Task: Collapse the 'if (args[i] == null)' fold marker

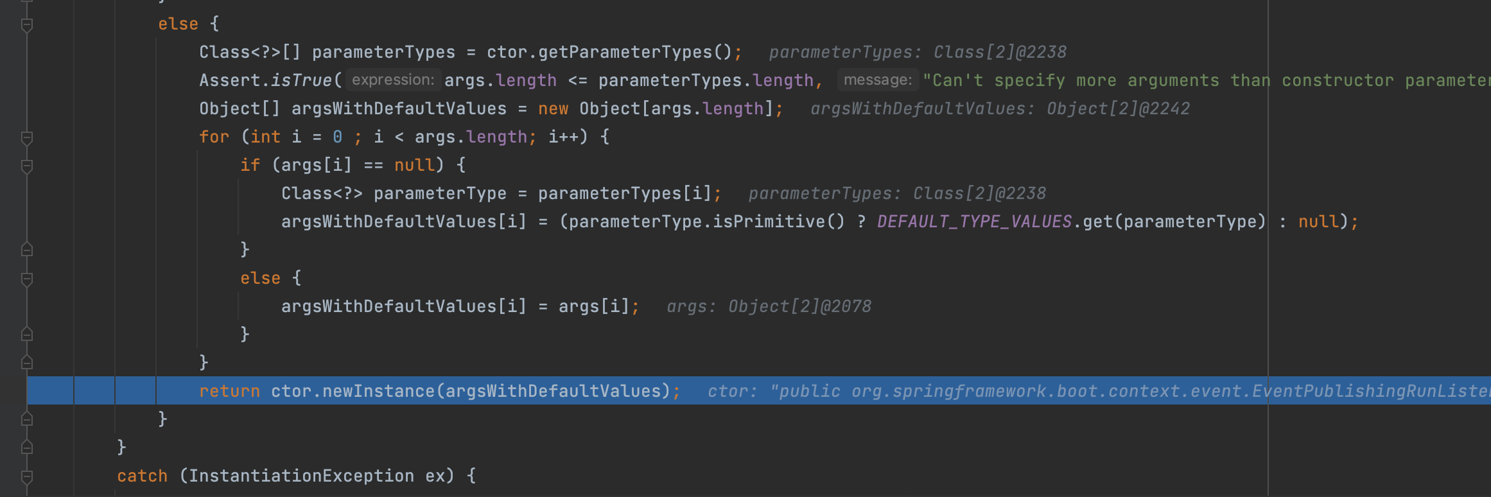Action: click(27, 166)
